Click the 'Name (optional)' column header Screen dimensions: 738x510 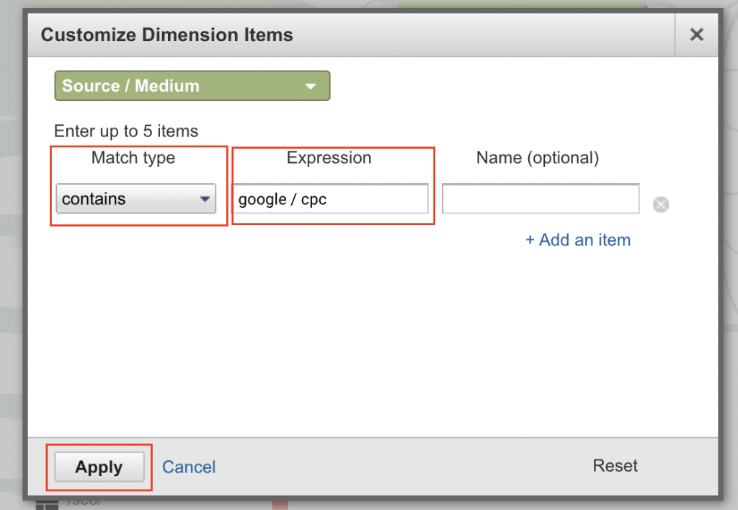tap(538, 158)
